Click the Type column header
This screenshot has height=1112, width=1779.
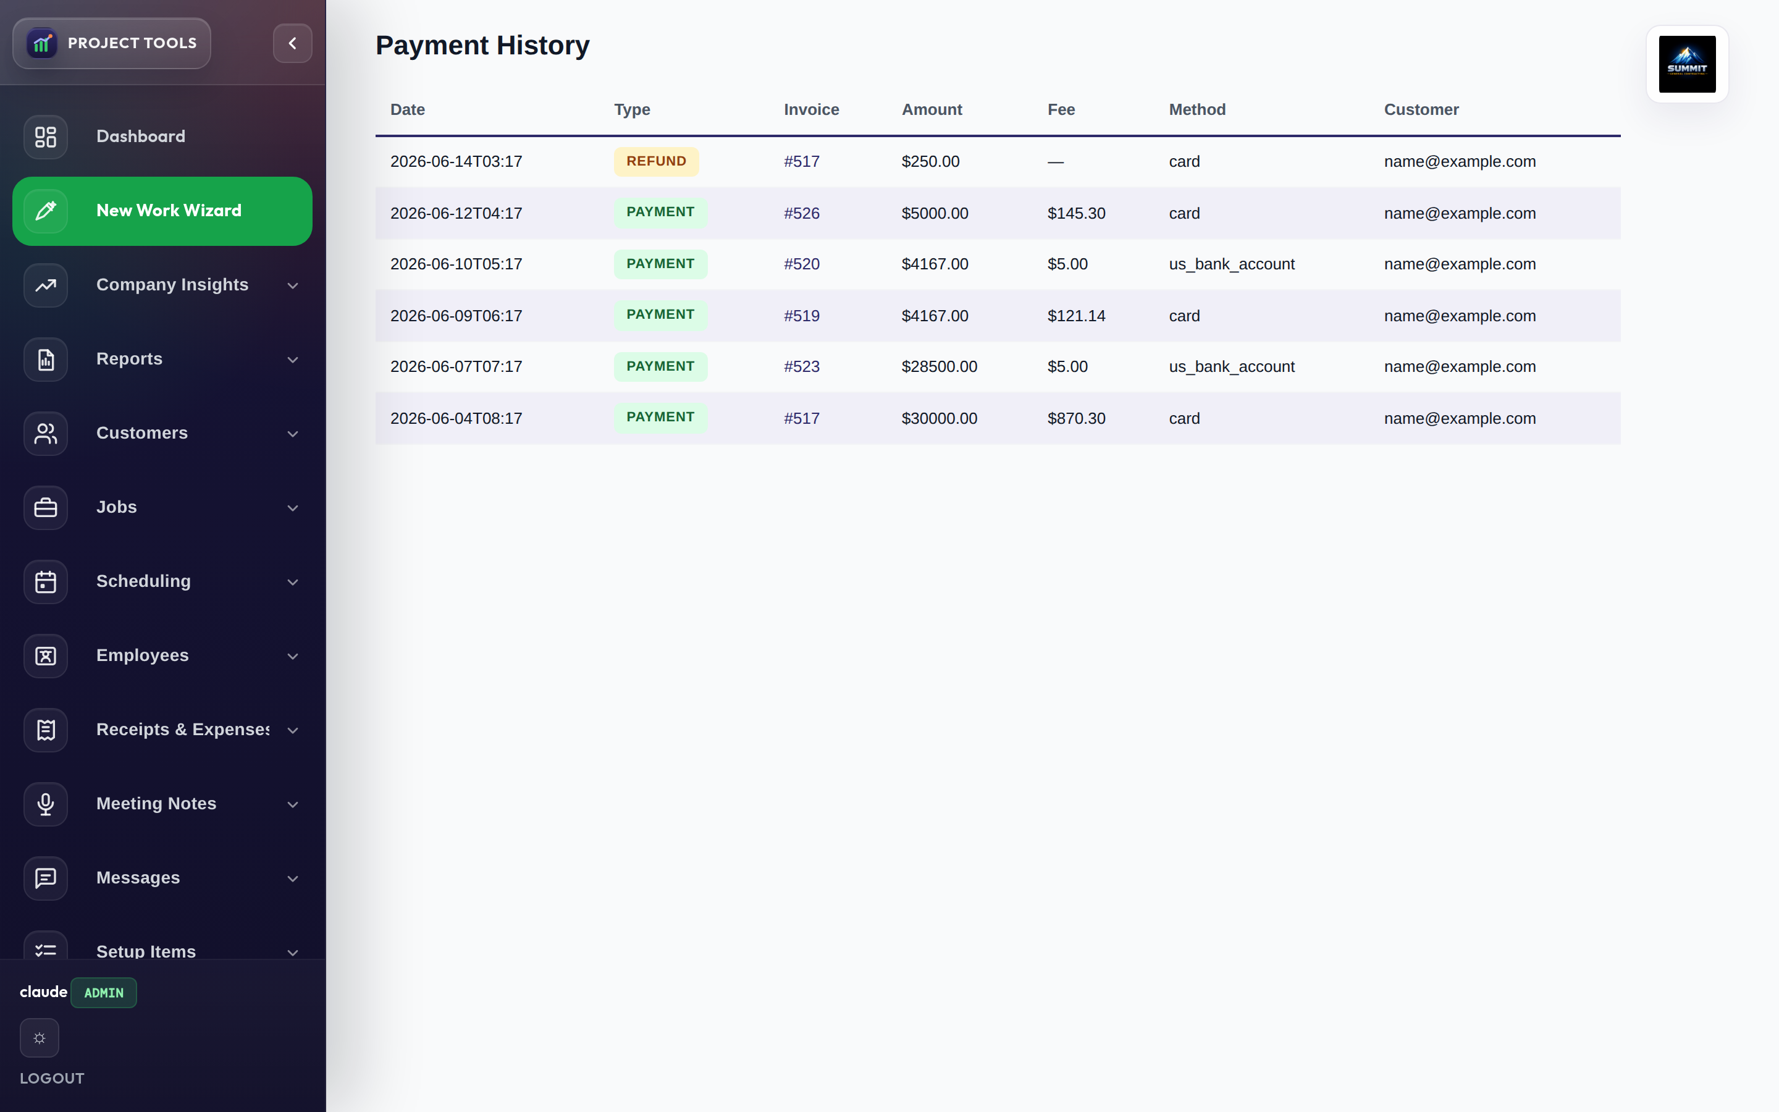pyautogui.click(x=631, y=109)
